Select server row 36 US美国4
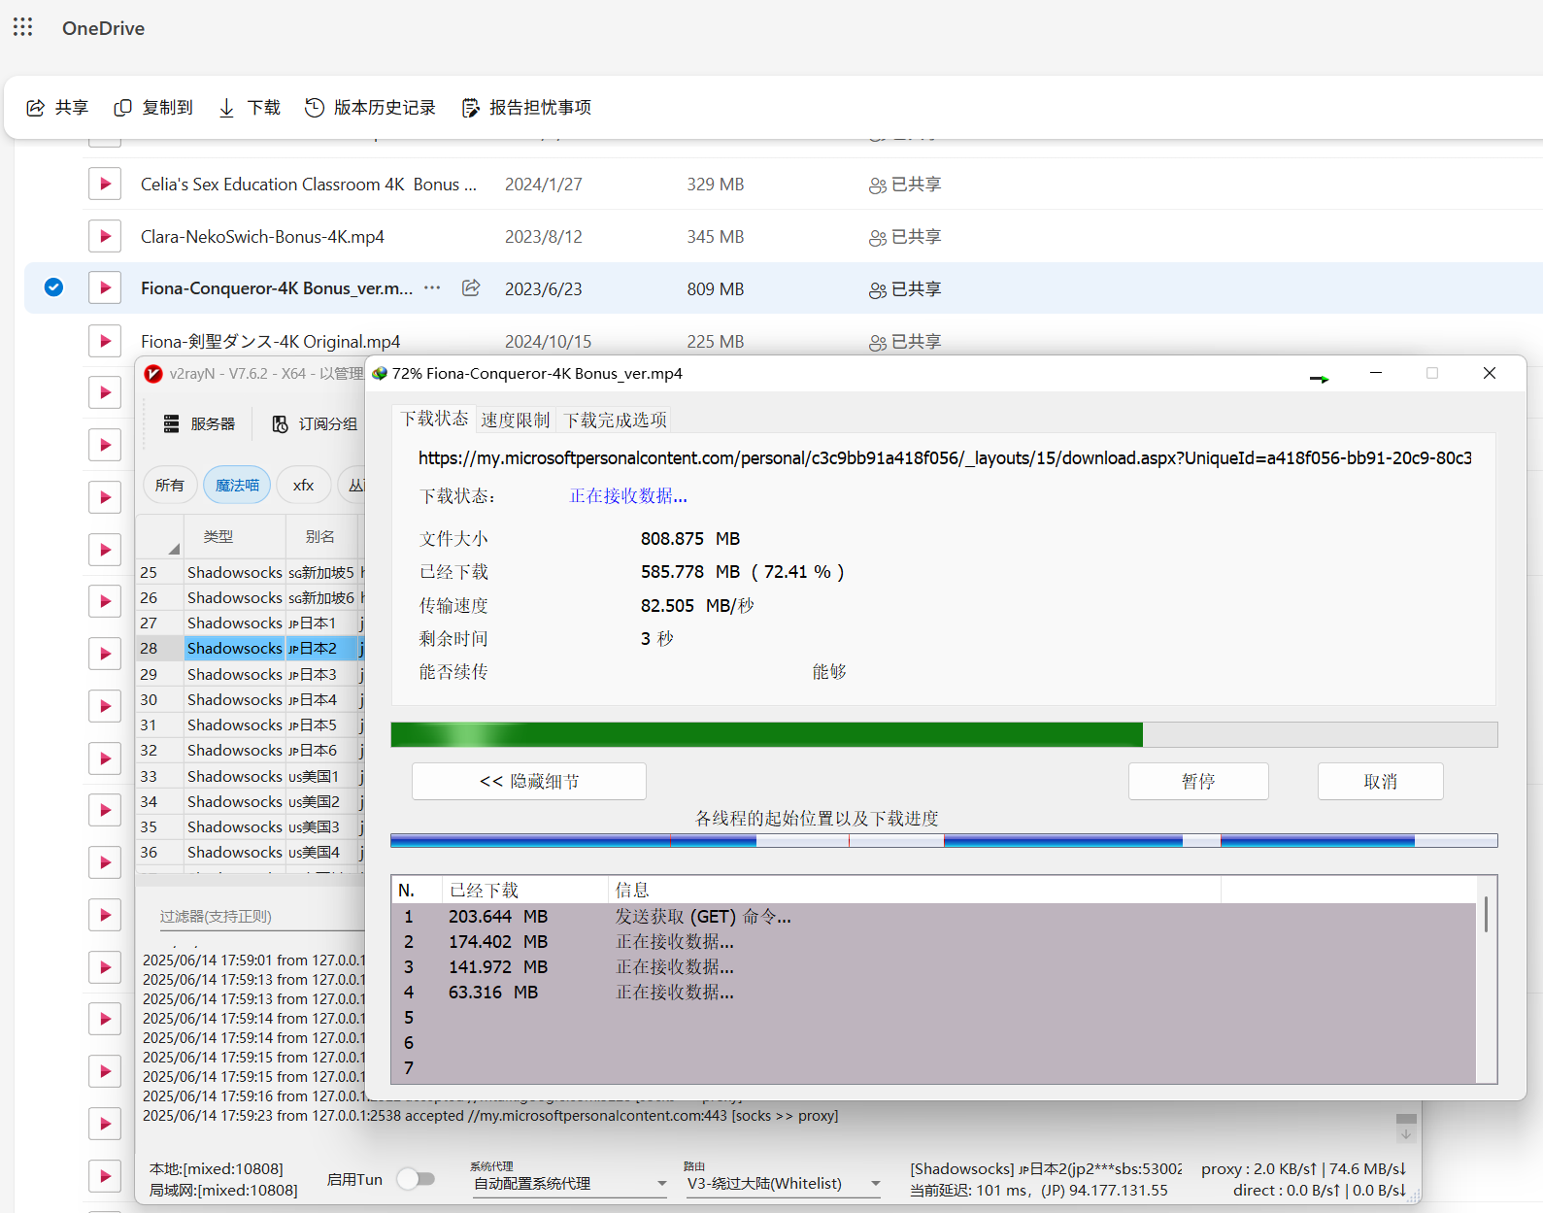The height and width of the screenshot is (1213, 1543). [251, 853]
